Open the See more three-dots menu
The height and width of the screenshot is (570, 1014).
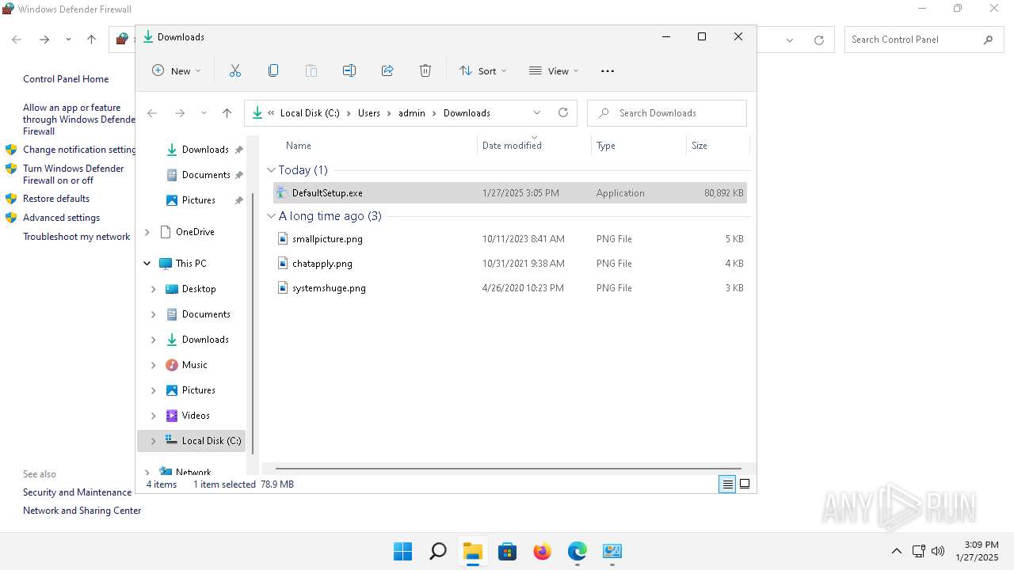coord(608,70)
